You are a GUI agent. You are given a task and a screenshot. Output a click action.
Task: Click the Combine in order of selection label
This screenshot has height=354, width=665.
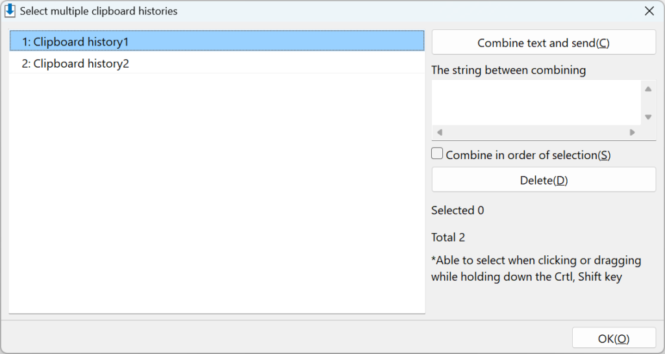[x=528, y=155]
